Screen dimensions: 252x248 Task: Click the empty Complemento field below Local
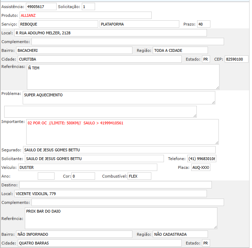(128, 42)
